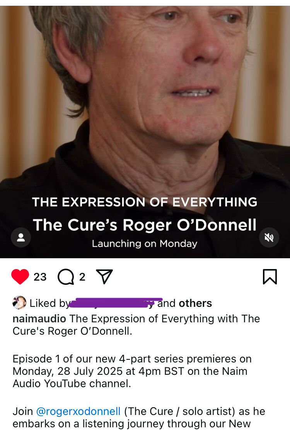Tap the 'Liked by' text line
Screen dimensions: 290x430
tap(112, 303)
